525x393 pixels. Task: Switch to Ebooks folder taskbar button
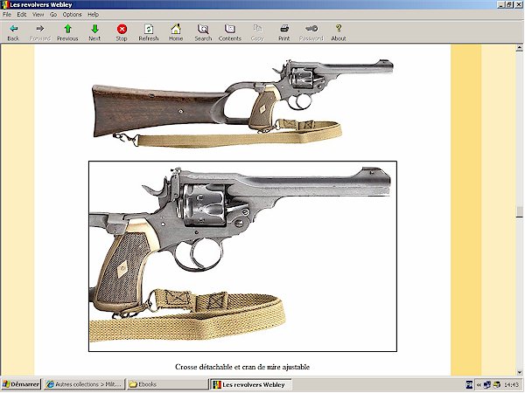167,384
